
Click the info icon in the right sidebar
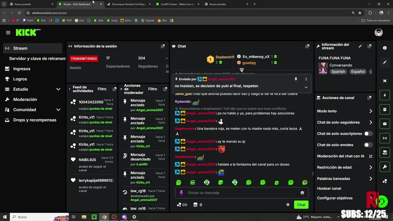(x=385, y=48)
